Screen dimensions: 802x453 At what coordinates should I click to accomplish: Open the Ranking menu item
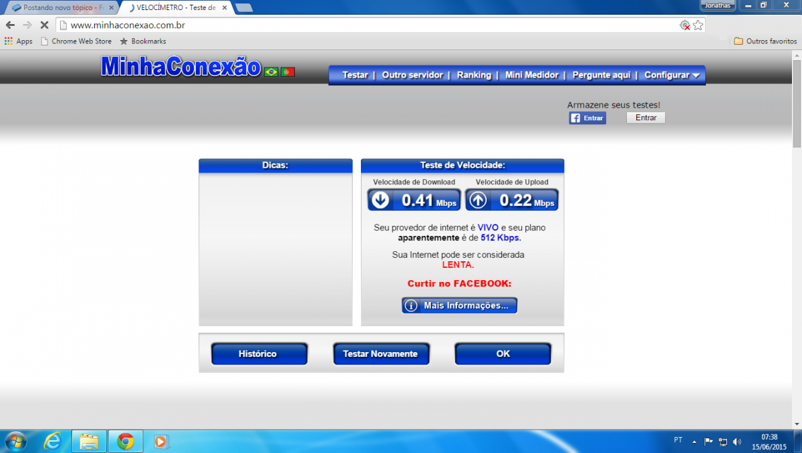(474, 75)
